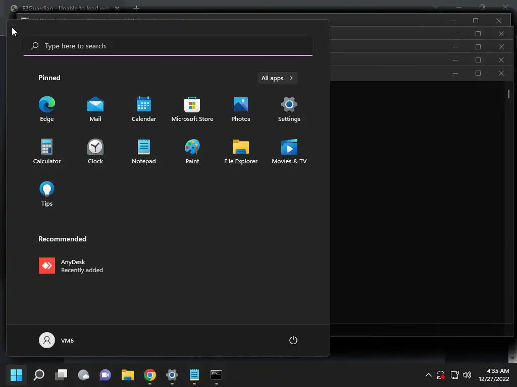
Task: Open the Edge pinned app
Action: click(47, 109)
